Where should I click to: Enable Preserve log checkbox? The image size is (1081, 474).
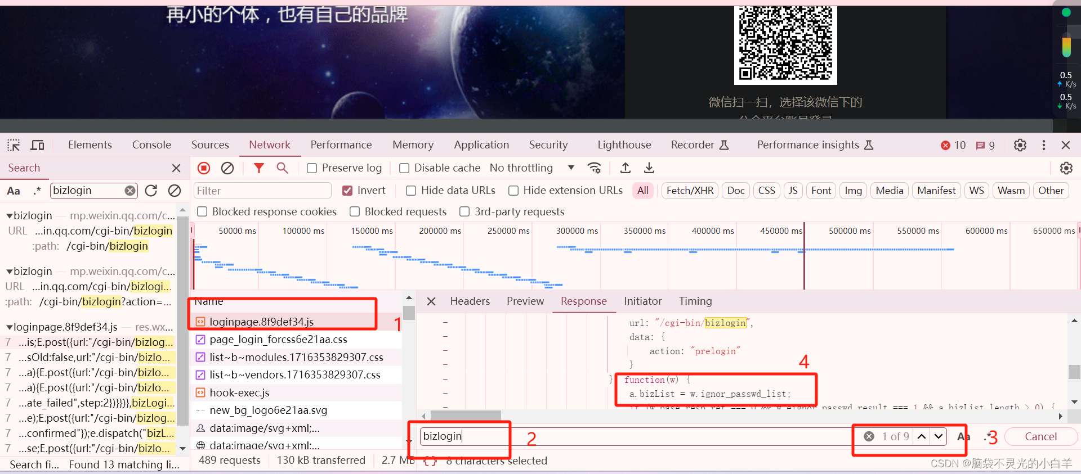point(312,168)
